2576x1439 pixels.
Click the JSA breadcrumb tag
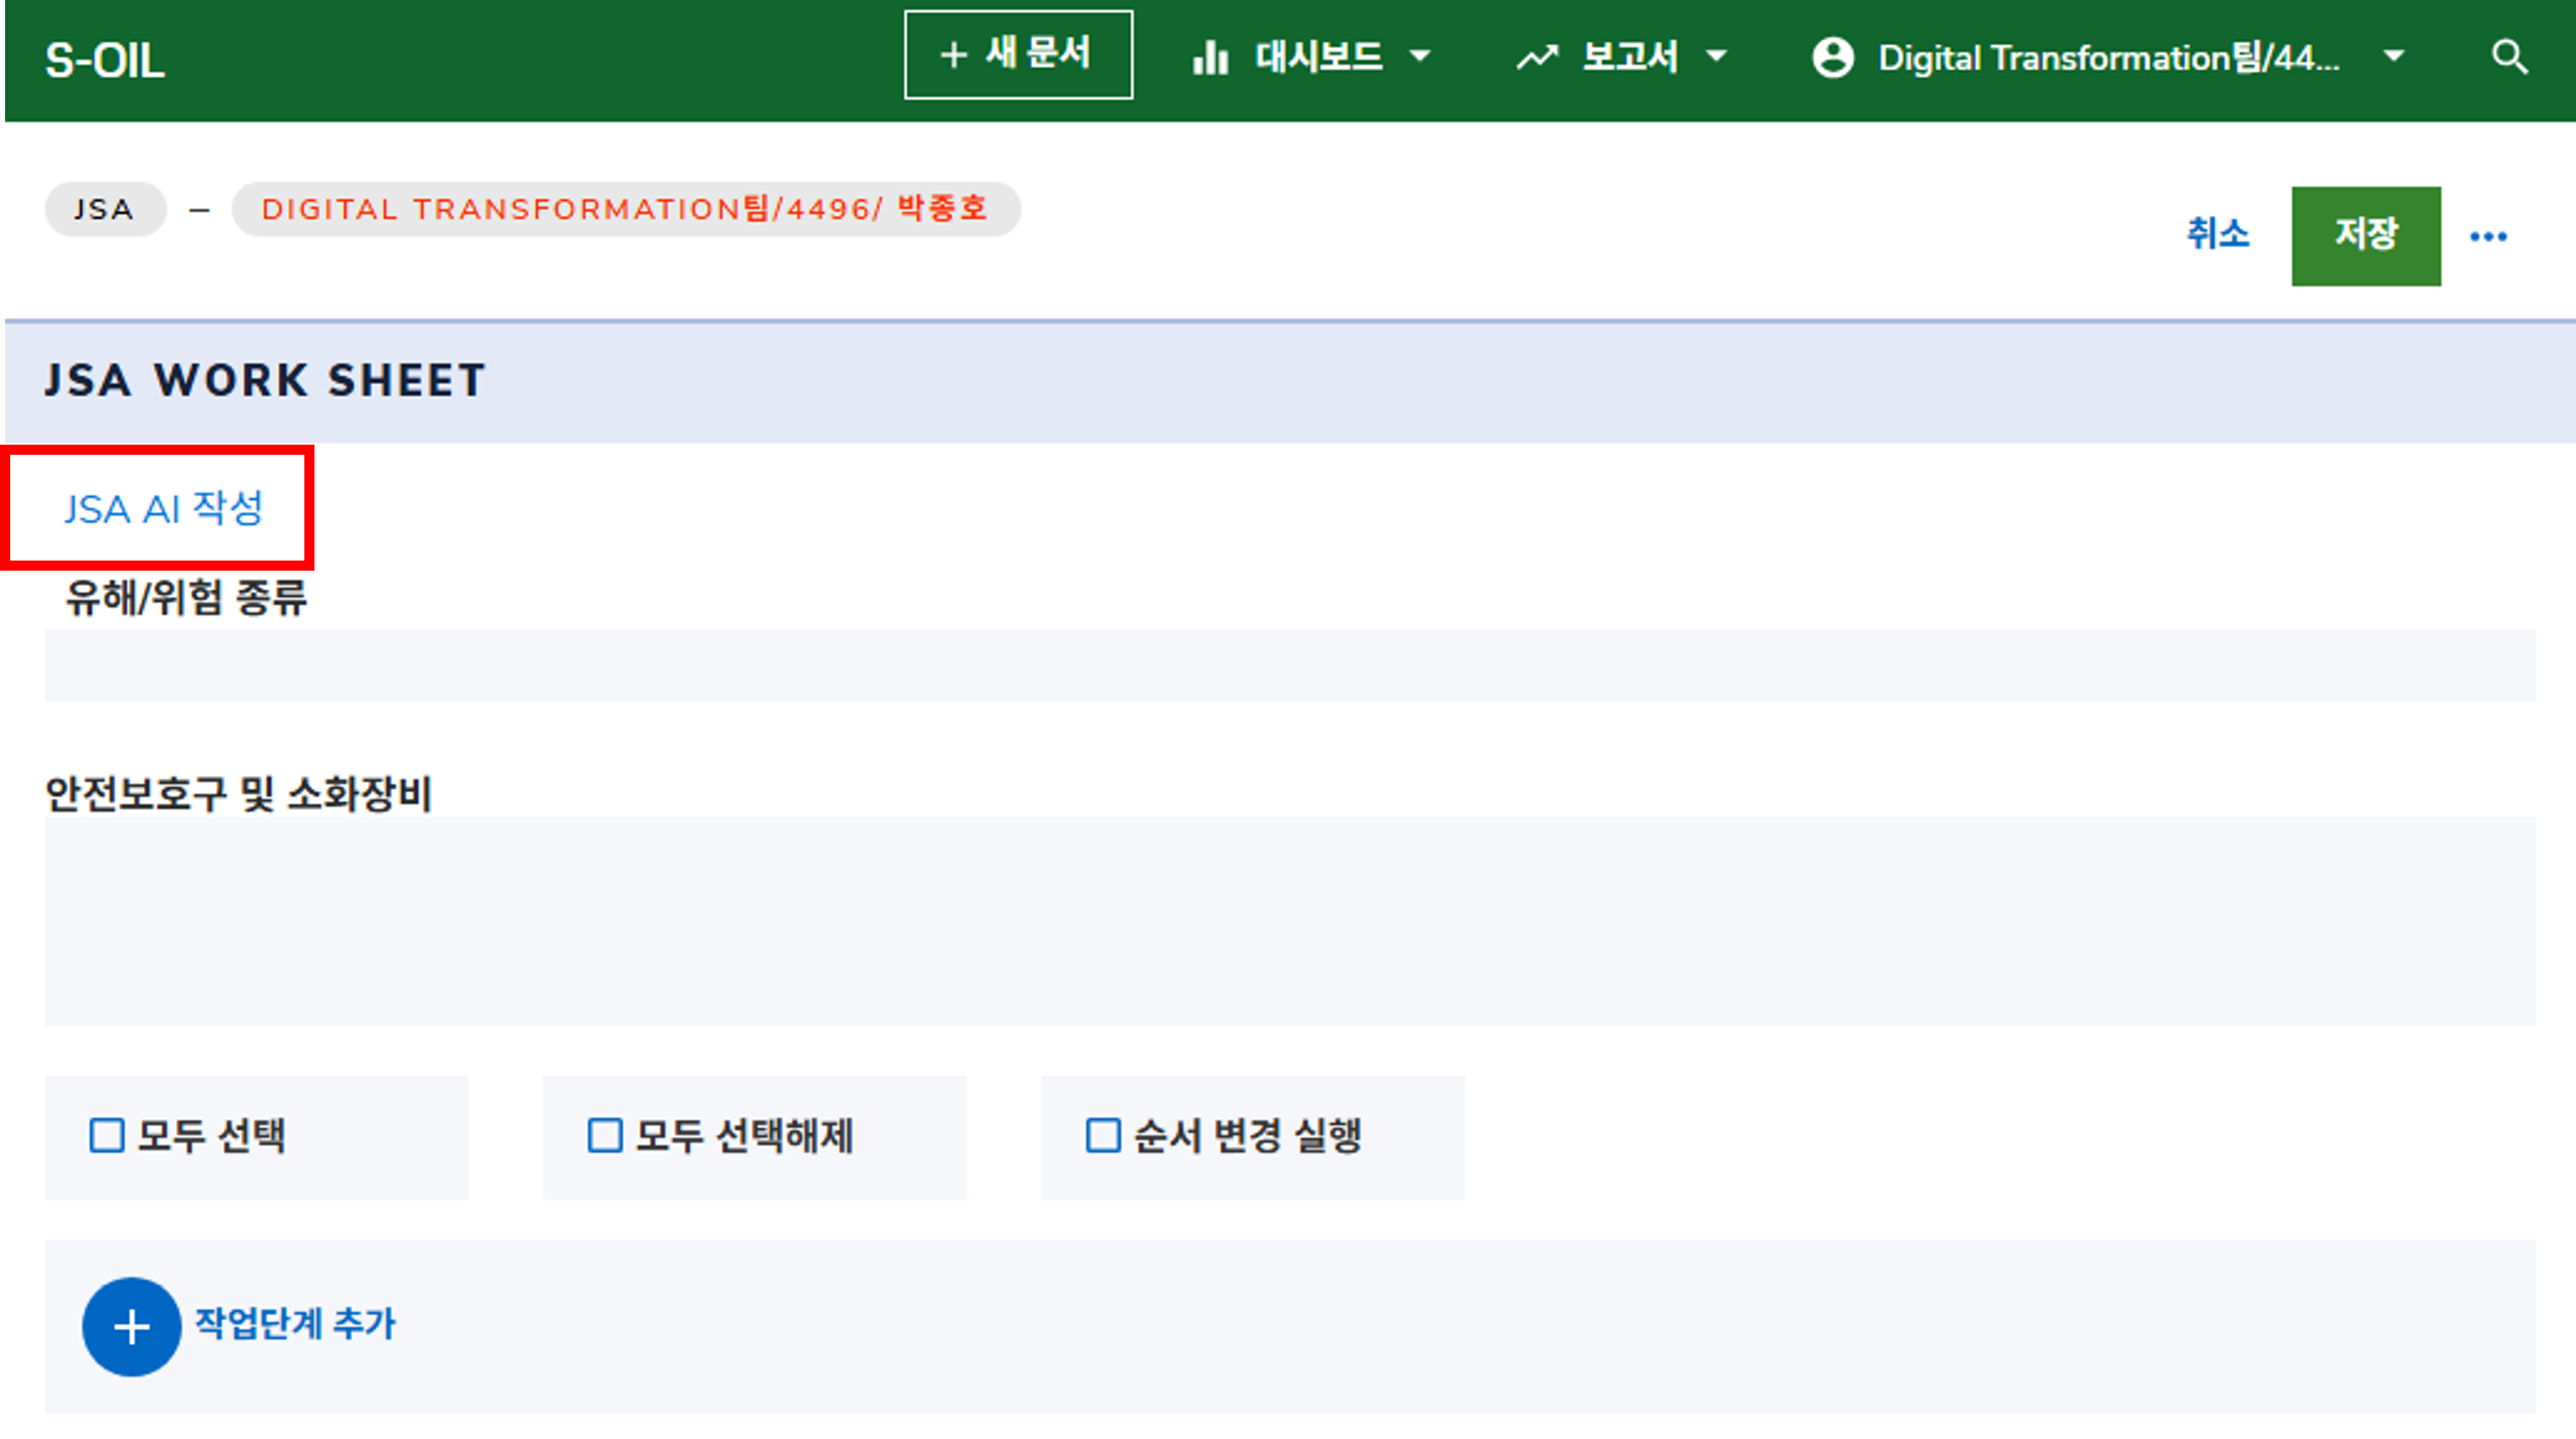click(x=105, y=209)
